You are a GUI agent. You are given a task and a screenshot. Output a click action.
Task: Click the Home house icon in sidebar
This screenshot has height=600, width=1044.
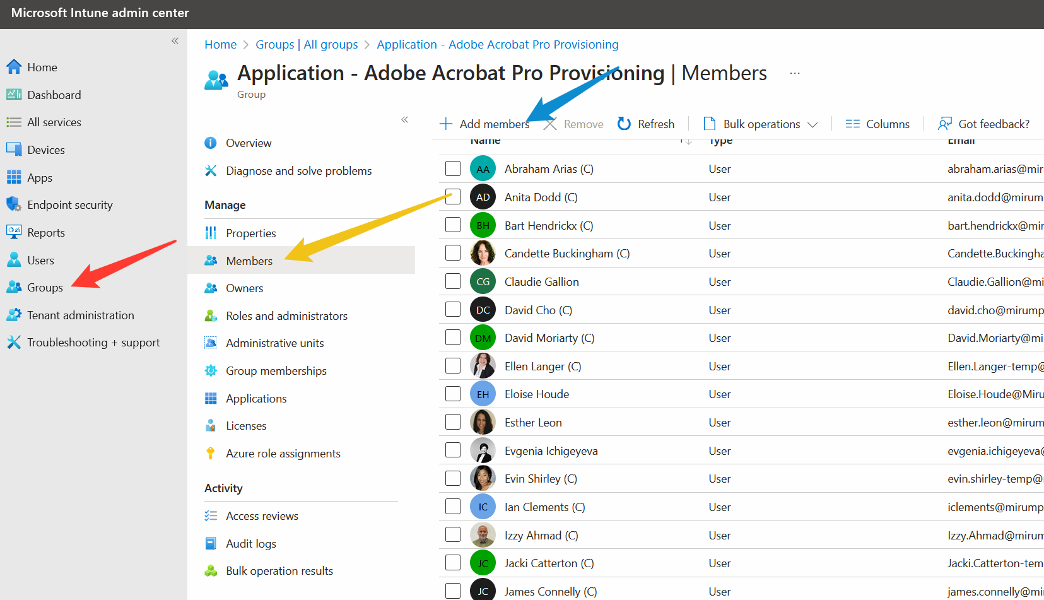14,67
